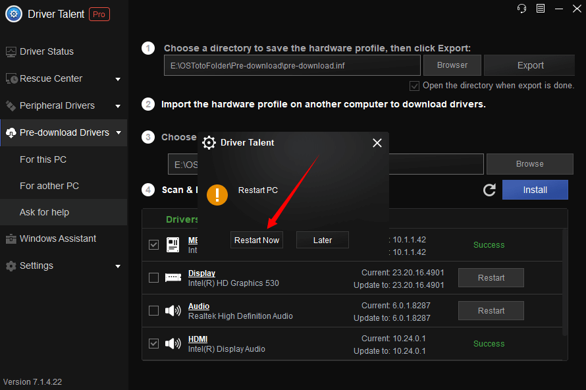The image size is (586, 390).
Task: Click the blue Install button
Action: tap(535, 190)
